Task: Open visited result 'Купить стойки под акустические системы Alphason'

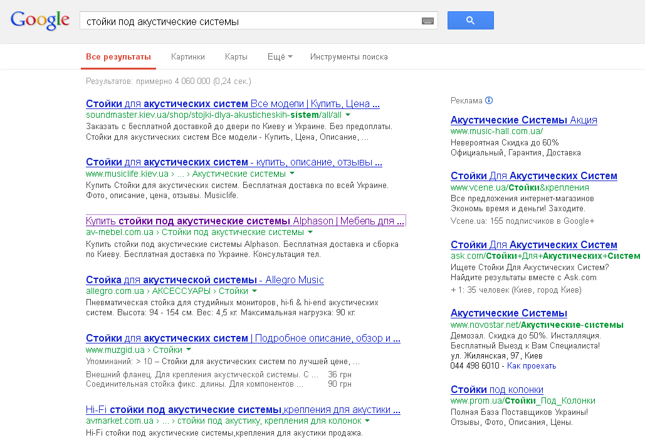Action: 245,221
